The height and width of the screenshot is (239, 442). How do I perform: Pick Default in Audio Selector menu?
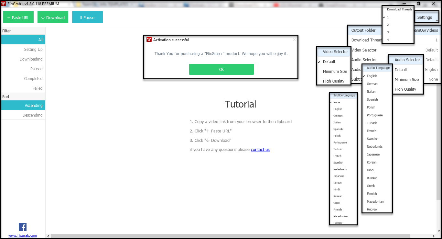407,70
